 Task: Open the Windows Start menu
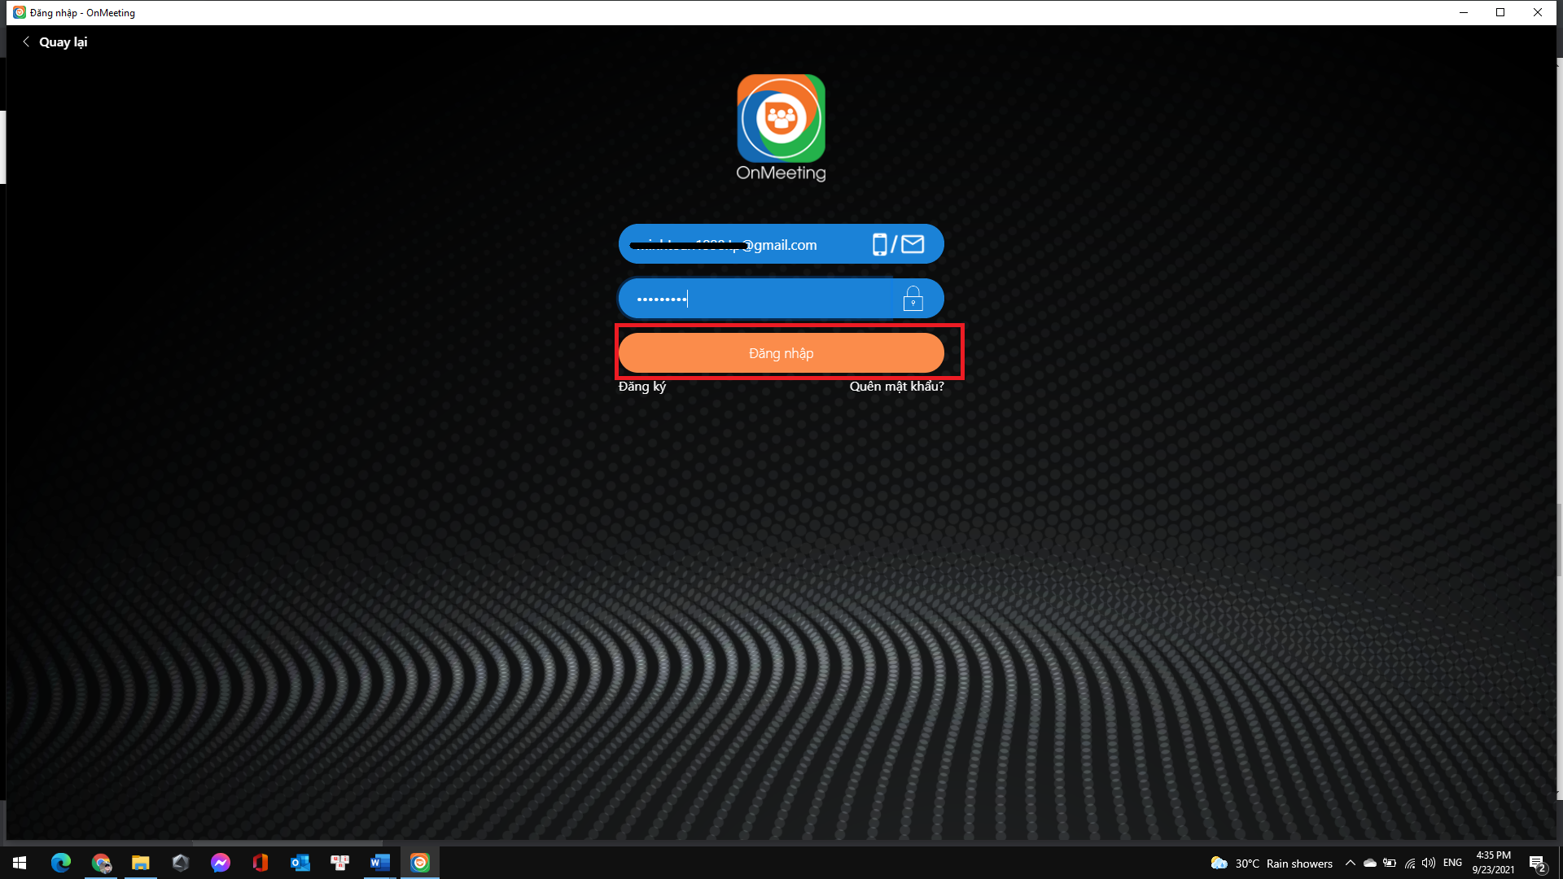click(20, 863)
